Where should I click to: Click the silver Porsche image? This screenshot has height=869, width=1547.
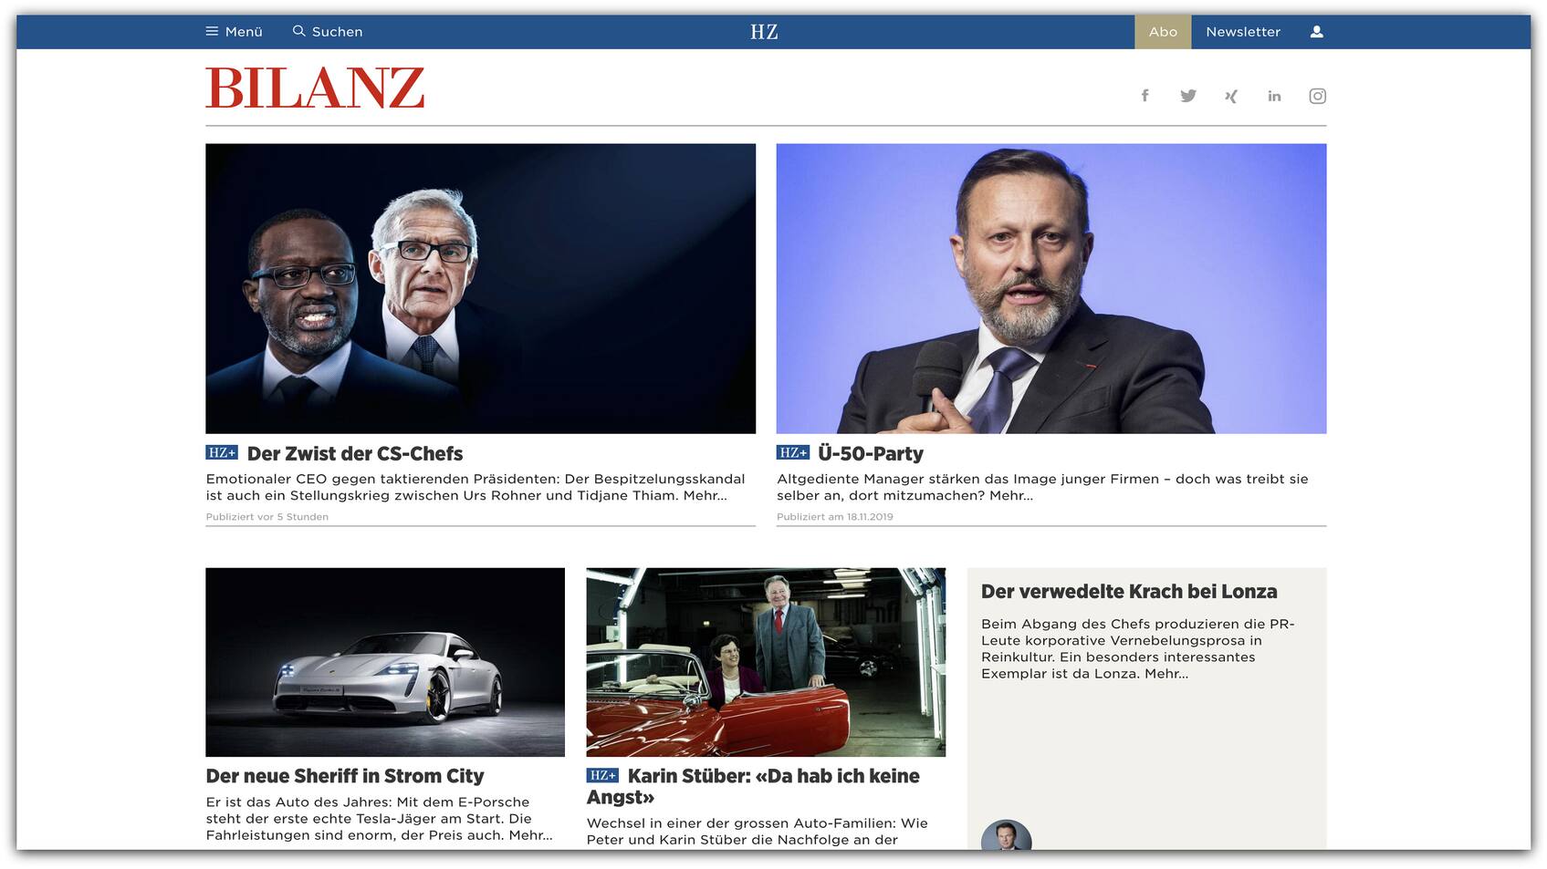pyautogui.click(x=385, y=662)
